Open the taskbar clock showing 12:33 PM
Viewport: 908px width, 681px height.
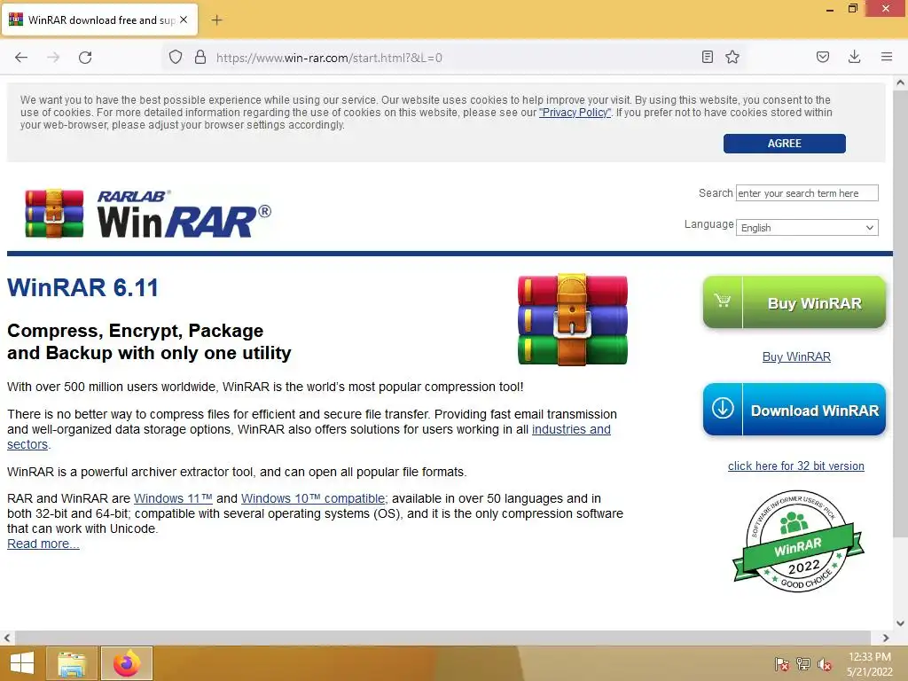pyautogui.click(x=869, y=664)
